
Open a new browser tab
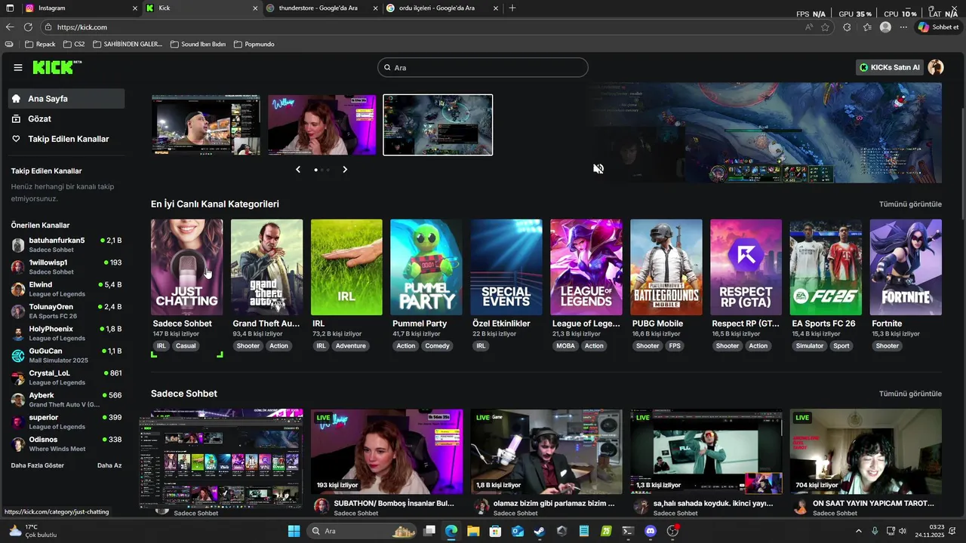(512, 8)
